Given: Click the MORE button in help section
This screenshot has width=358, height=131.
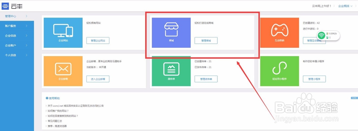Looking at the screenshot, I should pos(354,98).
